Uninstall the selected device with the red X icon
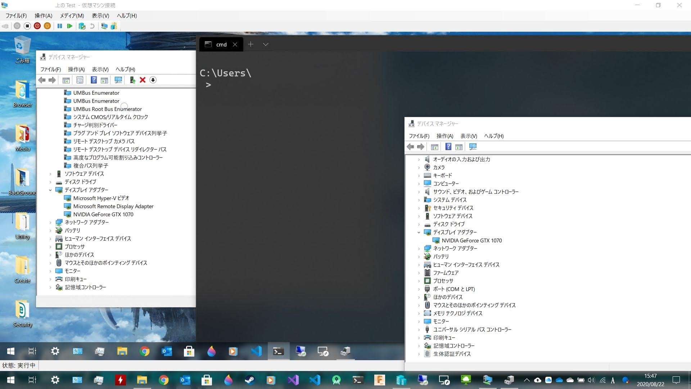 point(143,80)
